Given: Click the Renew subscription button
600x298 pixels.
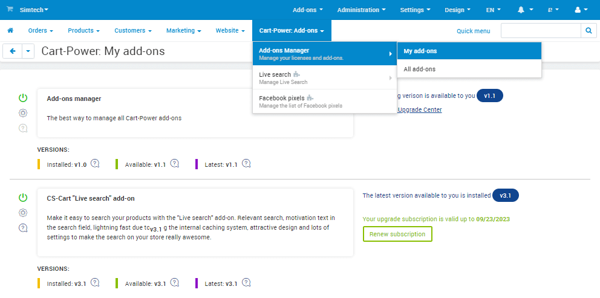Looking at the screenshot, I should (x=397, y=234).
